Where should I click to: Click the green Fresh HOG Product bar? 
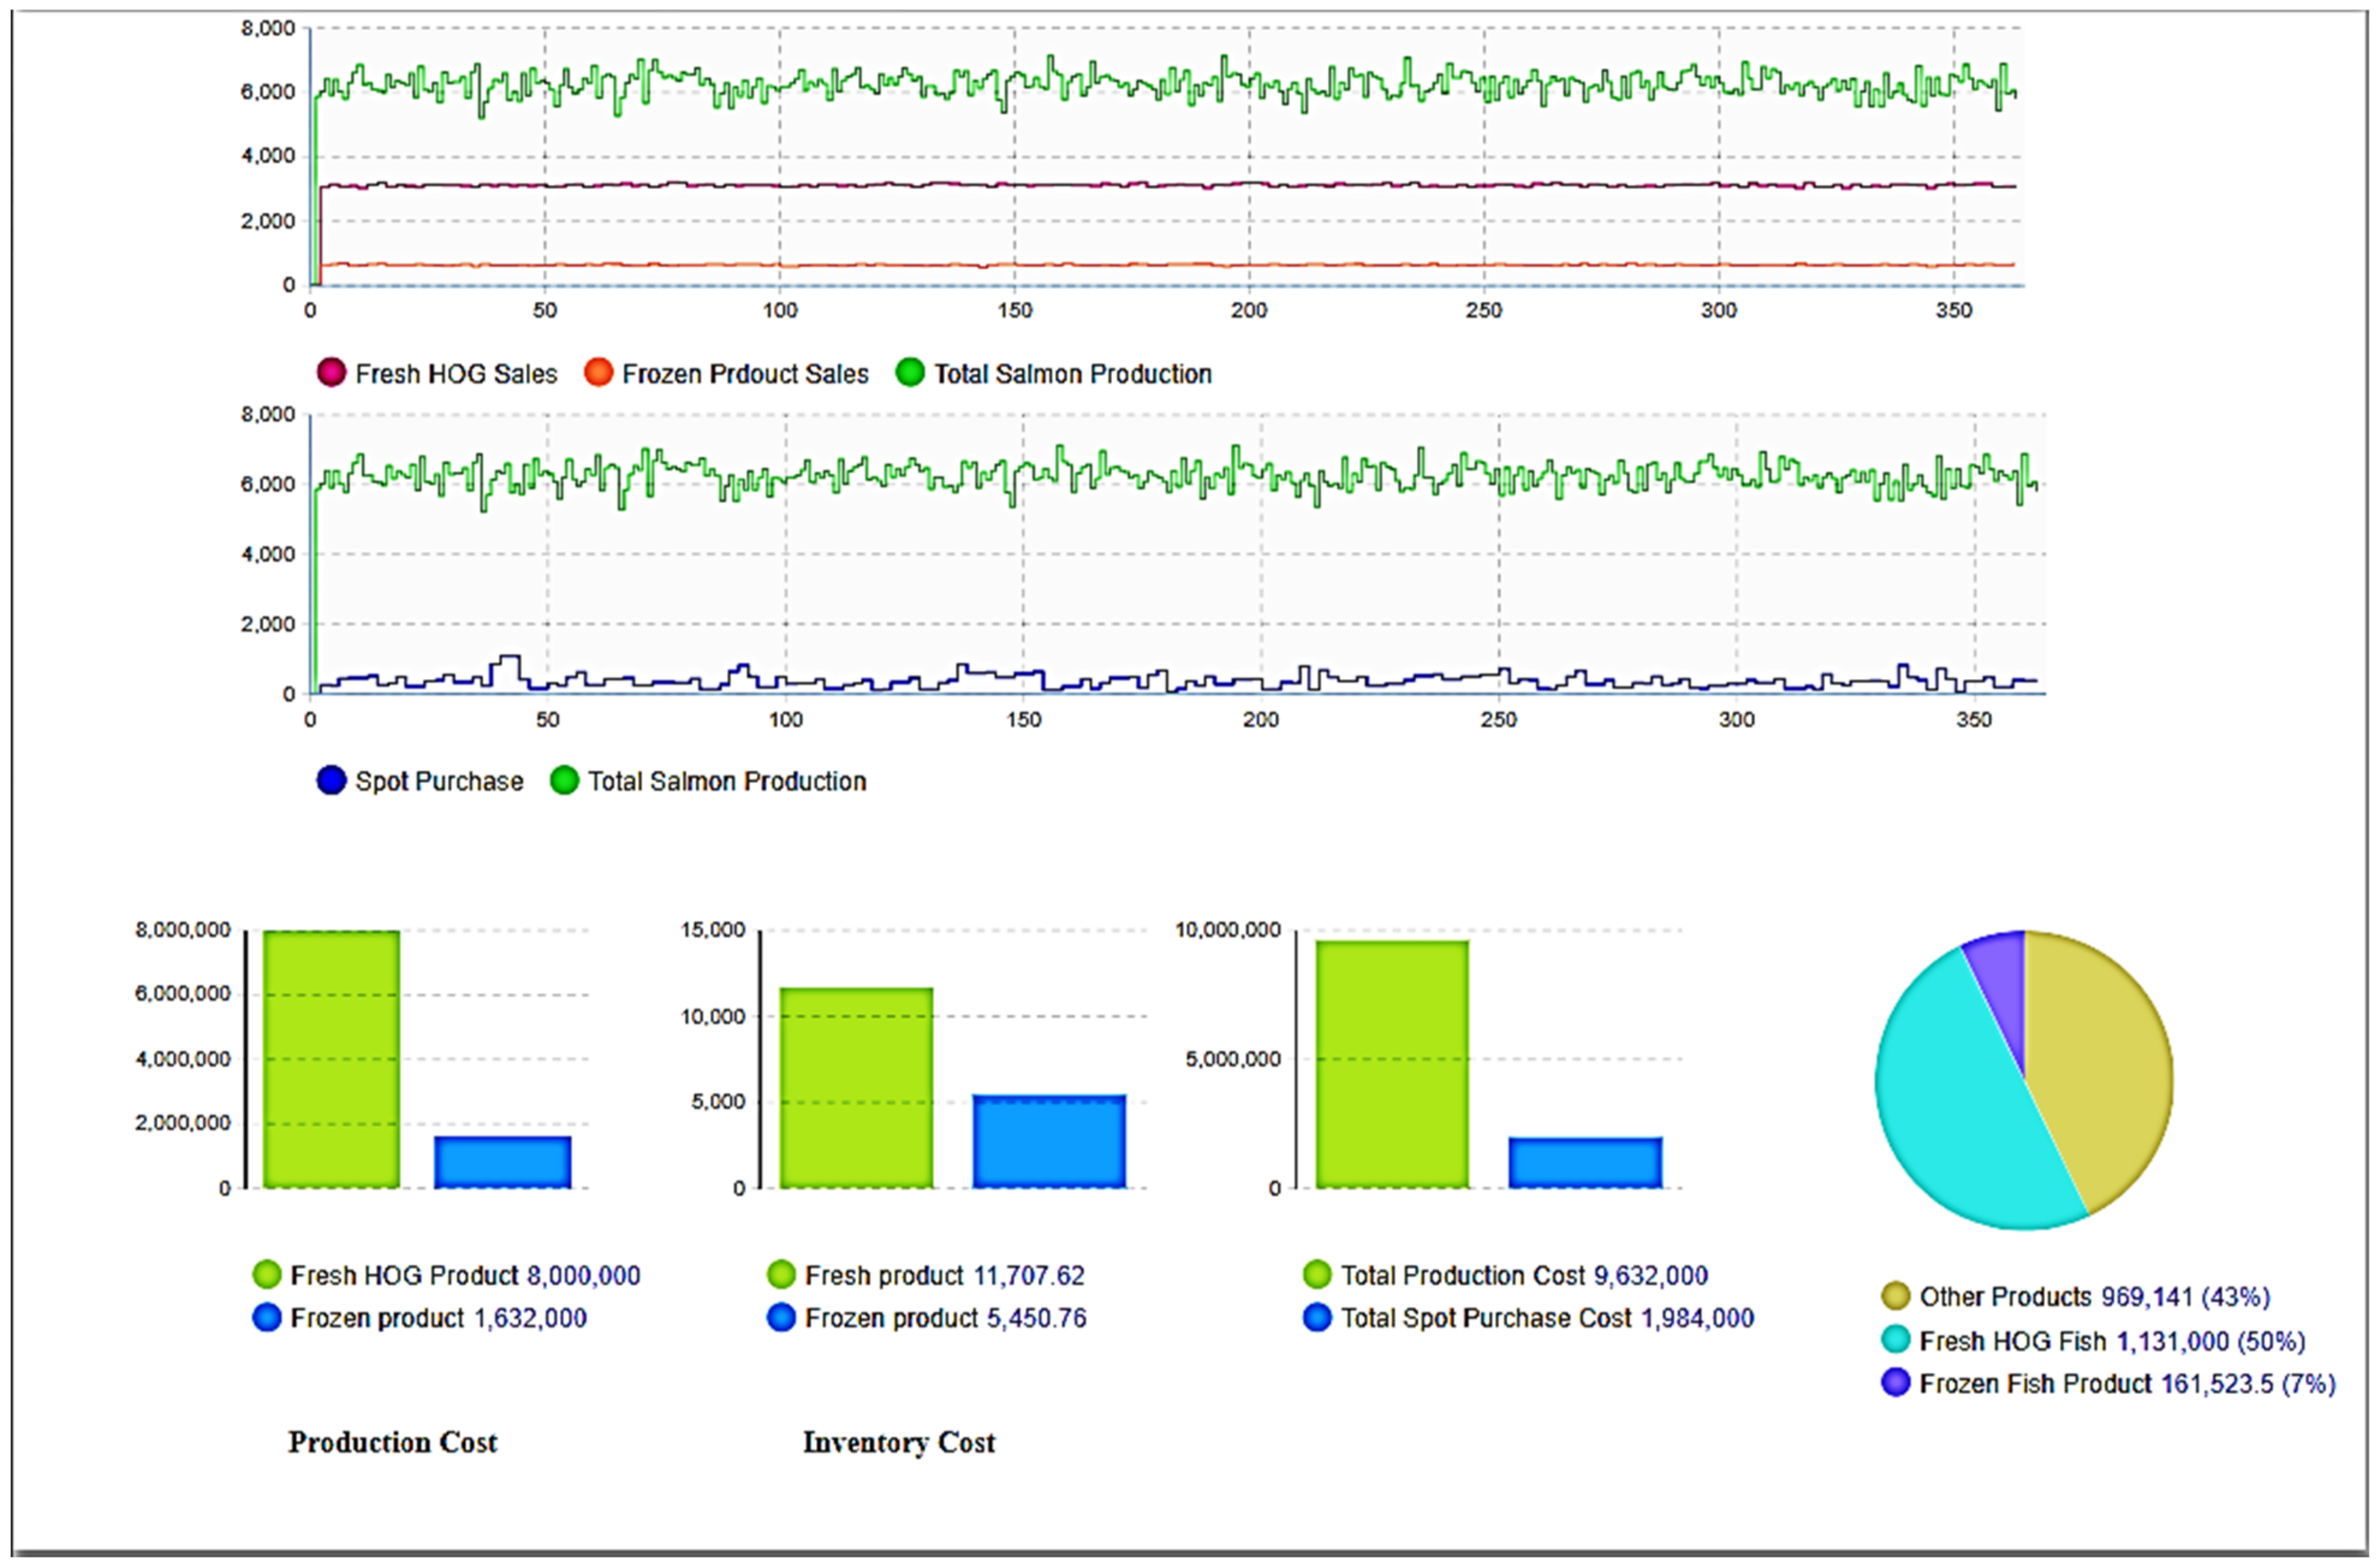pyautogui.click(x=331, y=1061)
